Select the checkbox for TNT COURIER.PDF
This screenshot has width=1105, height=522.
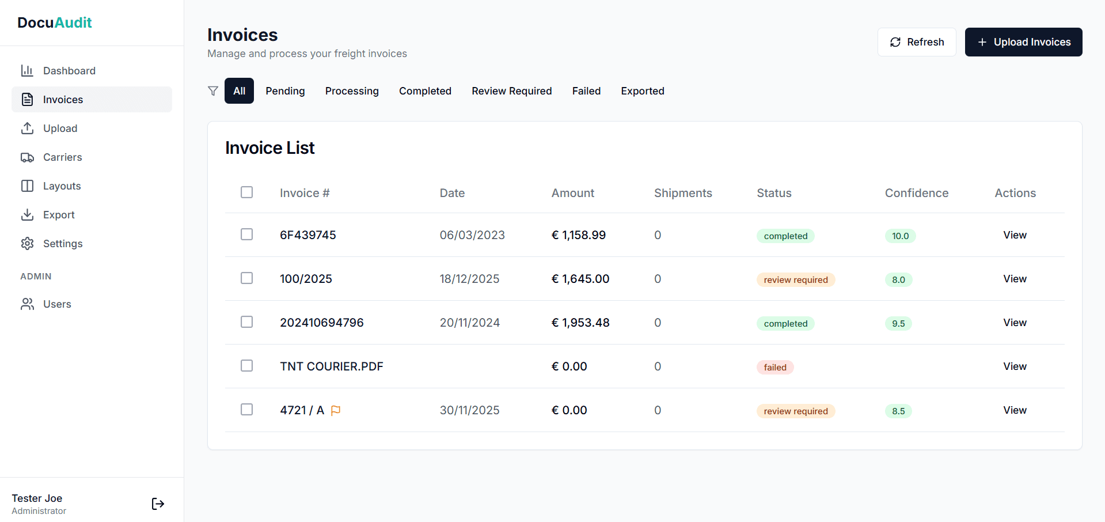point(246,365)
